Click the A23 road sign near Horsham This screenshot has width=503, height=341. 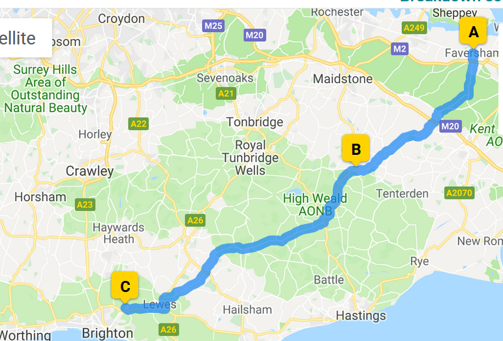(85, 204)
